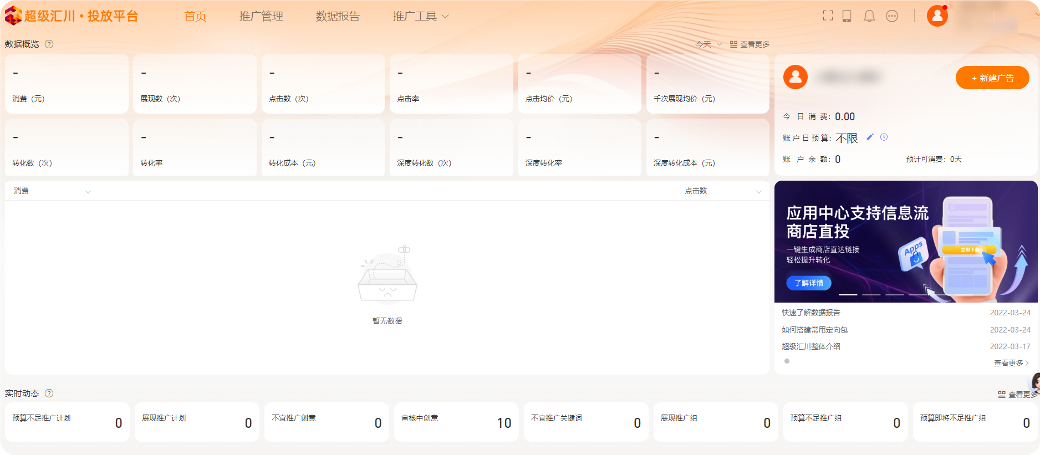
Task: Click 展现数（次）data card
Action: (x=195, y=84)
